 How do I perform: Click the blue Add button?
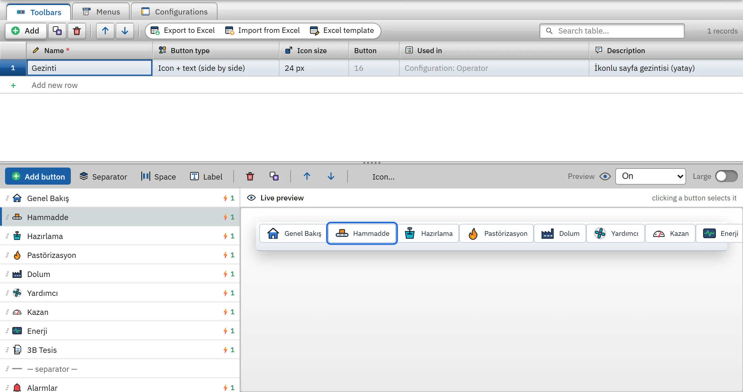click(x=38, y=176)
